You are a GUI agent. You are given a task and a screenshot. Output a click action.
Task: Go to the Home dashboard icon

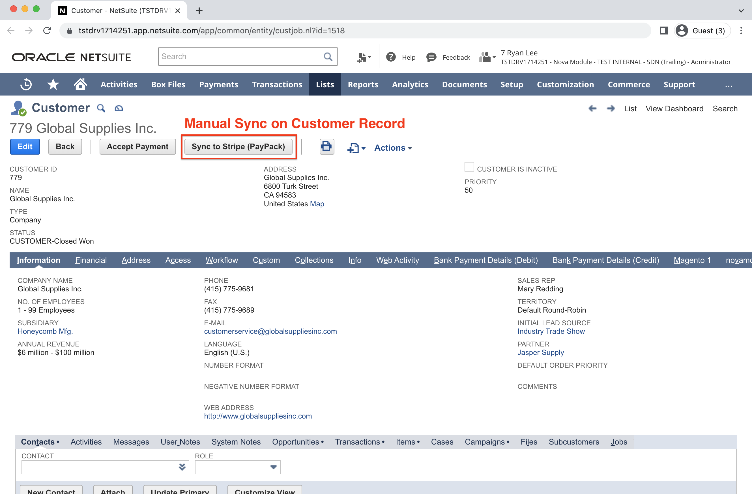click(x=80, y=84)
